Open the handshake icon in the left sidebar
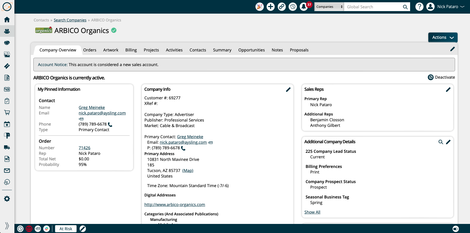 7,43
